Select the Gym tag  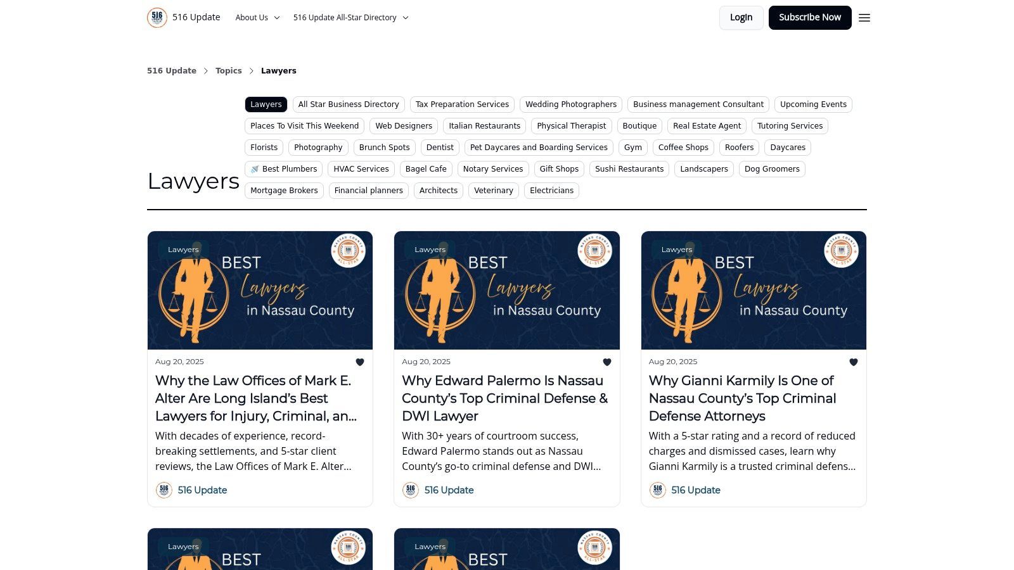point(633,148)
